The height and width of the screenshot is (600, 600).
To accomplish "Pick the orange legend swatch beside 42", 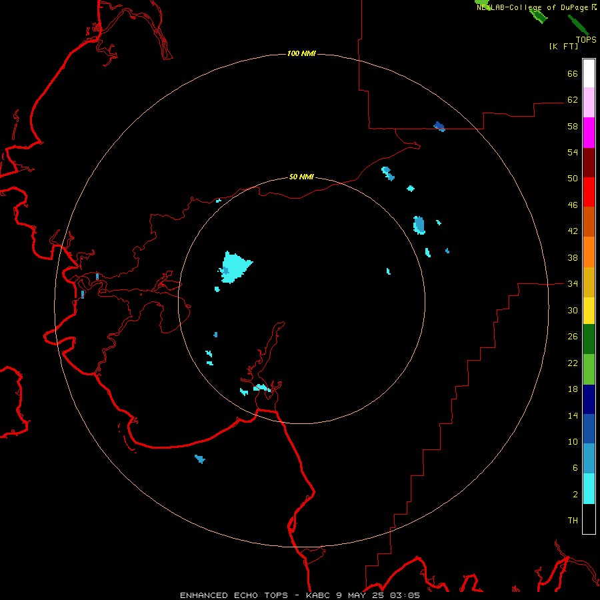I will pyautogui.click(x=589, y=252).
